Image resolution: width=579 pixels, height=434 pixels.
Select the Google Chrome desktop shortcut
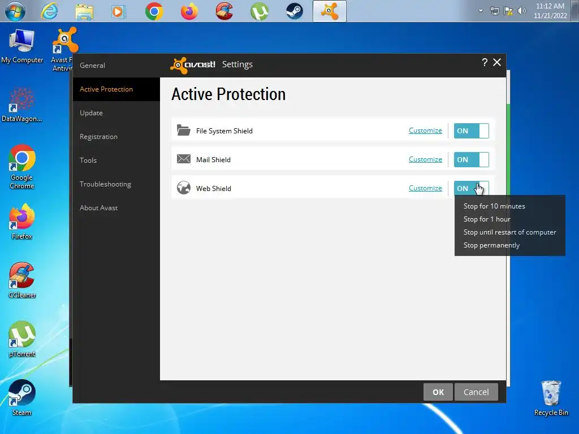pyautogui.click(x=22, y=167)
